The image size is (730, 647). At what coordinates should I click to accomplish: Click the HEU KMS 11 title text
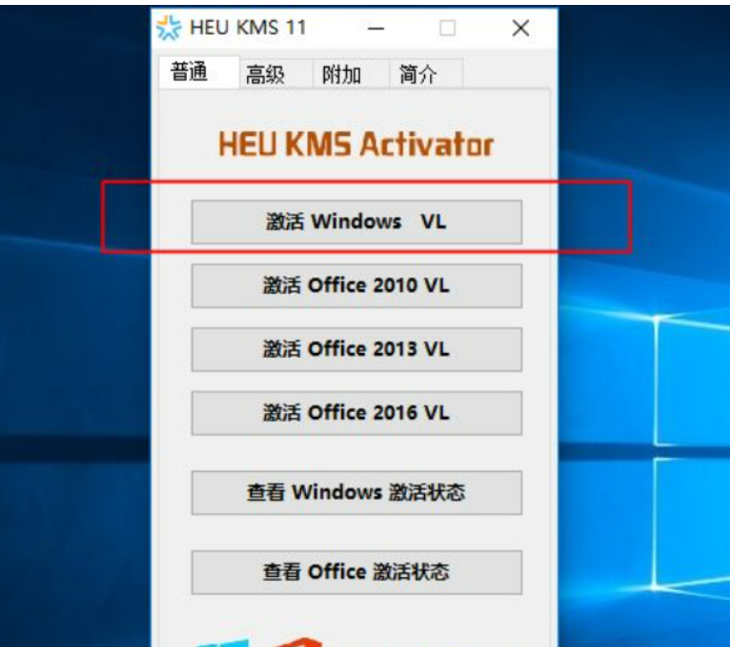pyautogui.click(x=248, y=28)
